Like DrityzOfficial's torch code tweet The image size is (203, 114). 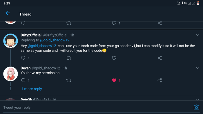tap(114, 58)
